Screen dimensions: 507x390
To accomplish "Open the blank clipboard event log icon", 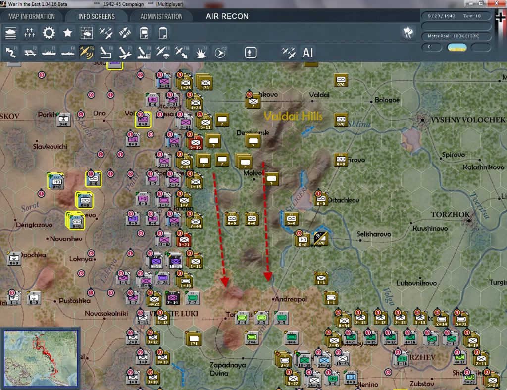I will [163, 33].
